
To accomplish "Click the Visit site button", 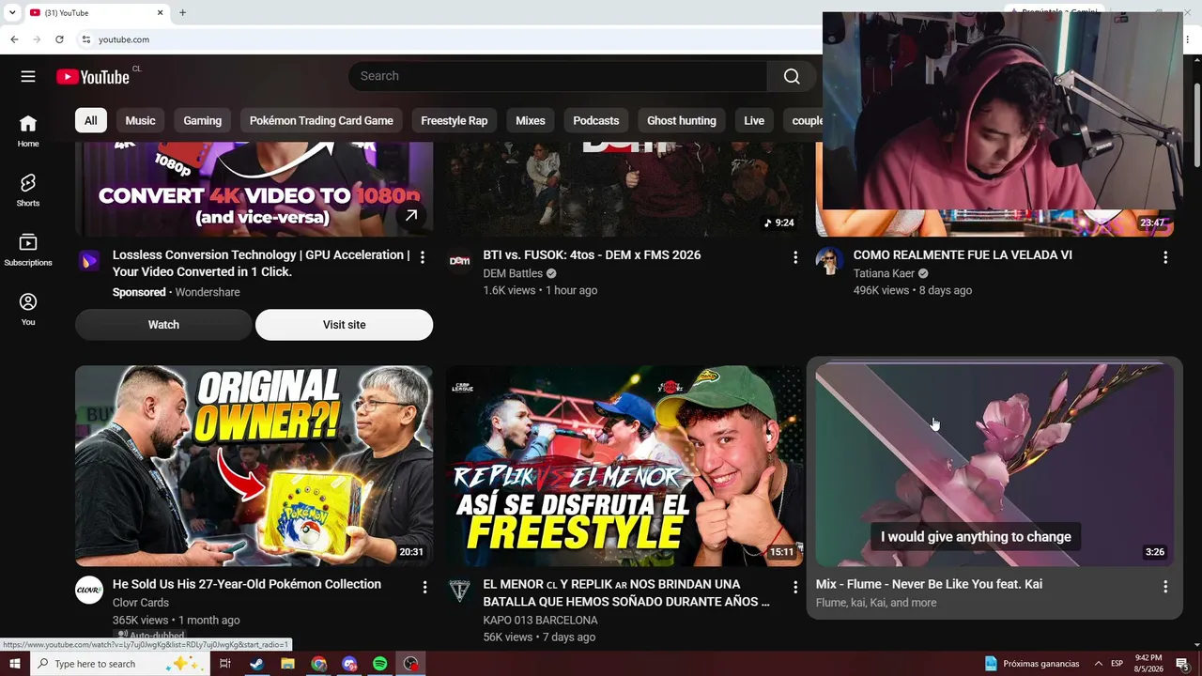I will point(345,325).
